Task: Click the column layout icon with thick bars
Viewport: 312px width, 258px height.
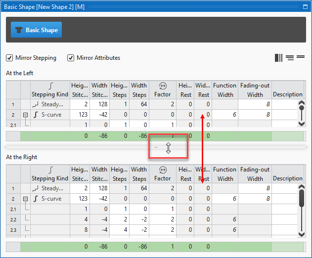Action: (279, 58)
